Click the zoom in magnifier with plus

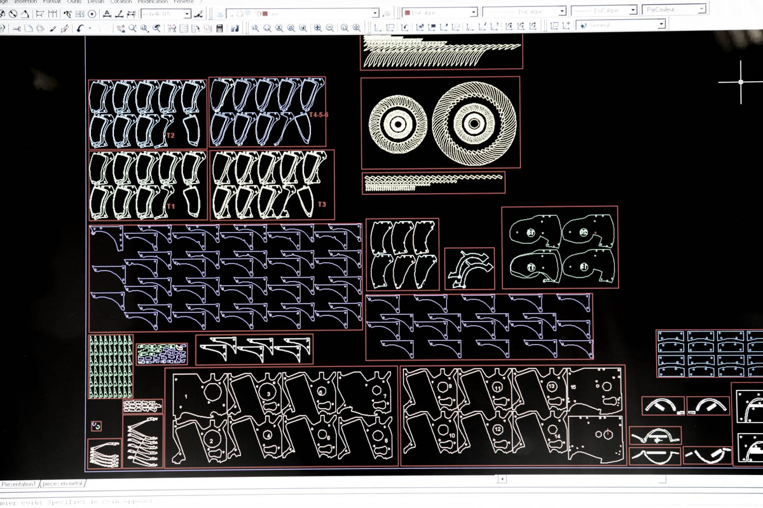point(317,28)
